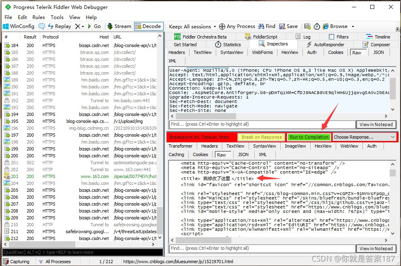The height and width of the screenshot is (266, 401).
Task: Select response ImageView tab
Action: coord(295,146)
